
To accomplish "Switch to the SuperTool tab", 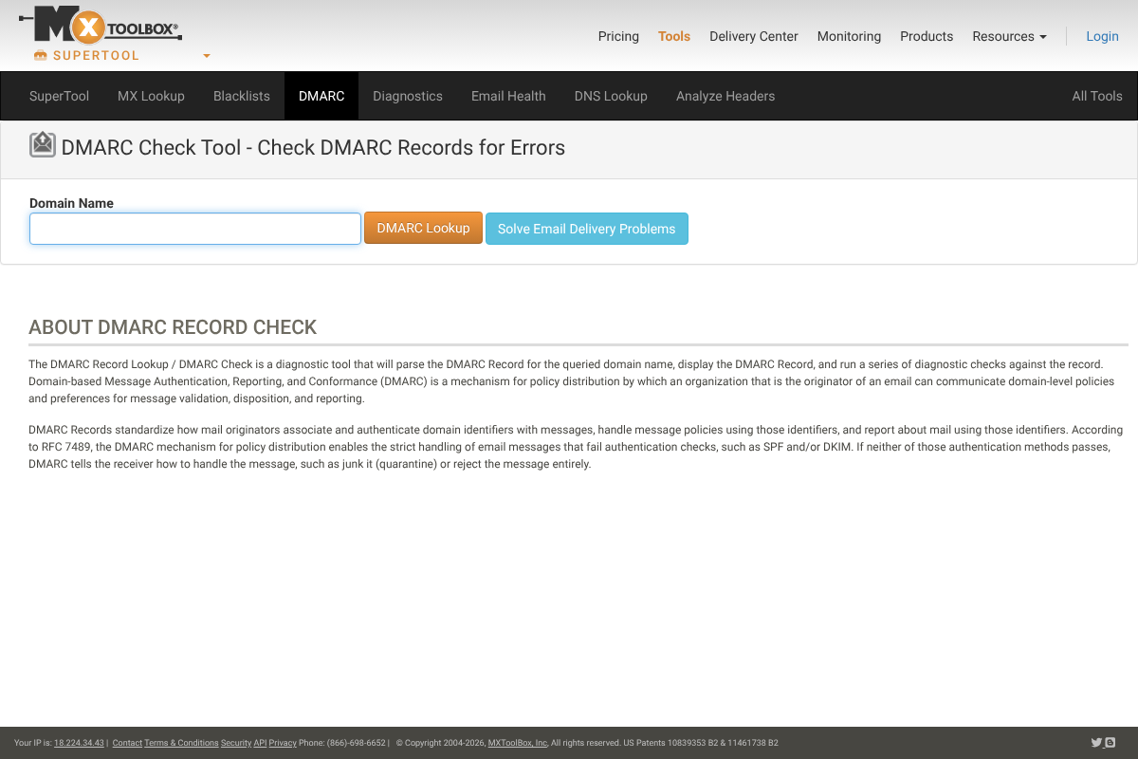I will (59, 96).
